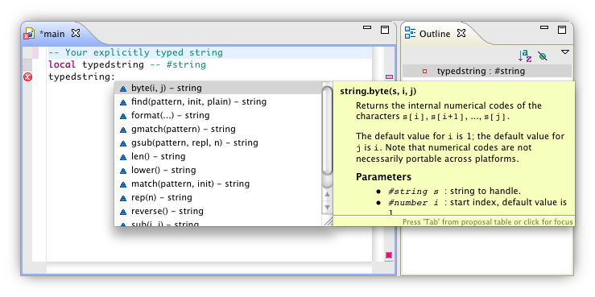Viewport: 595px width, 297px height.
Task: Click the #string s parameter entry
Action: point(454,192)
